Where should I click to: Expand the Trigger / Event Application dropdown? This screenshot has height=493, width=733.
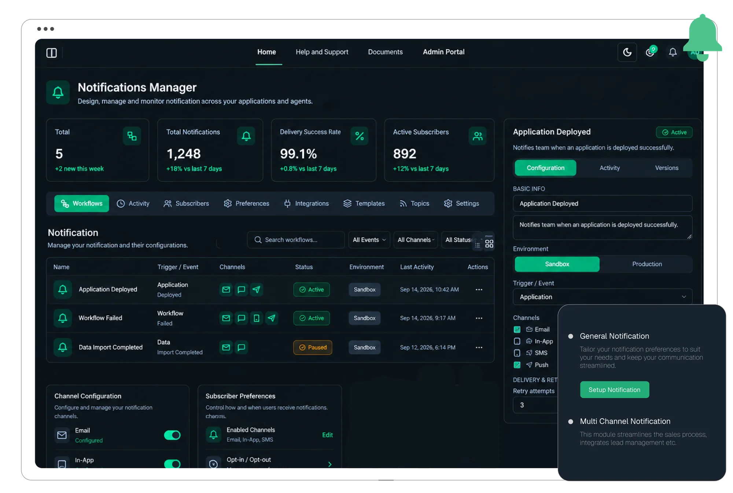(603, 297)
